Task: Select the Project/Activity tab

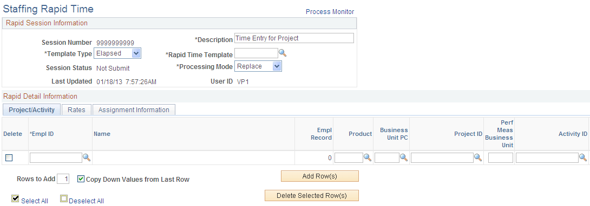Action: (x=31, y=110)
